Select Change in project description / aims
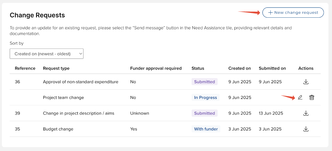Image resolution: width=332 pixels, height=151 pixels. 79,113
